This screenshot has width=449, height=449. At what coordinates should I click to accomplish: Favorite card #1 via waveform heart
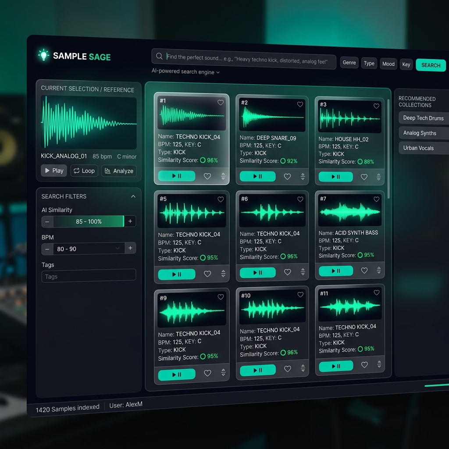point(221,102)
